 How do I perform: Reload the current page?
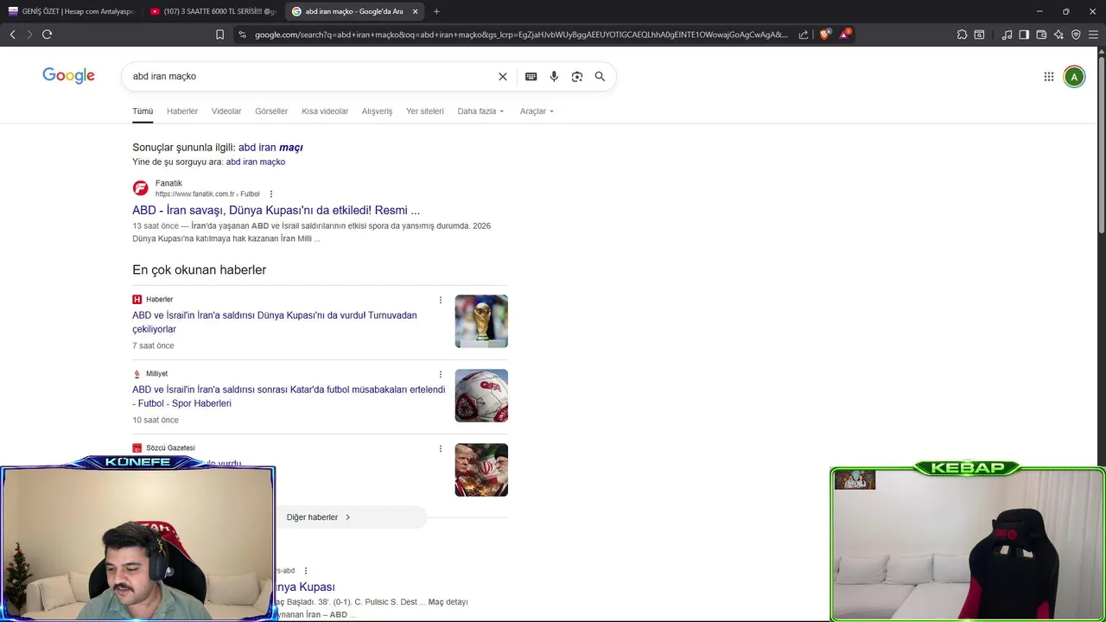pyautogui.click(x=47, y=35)
